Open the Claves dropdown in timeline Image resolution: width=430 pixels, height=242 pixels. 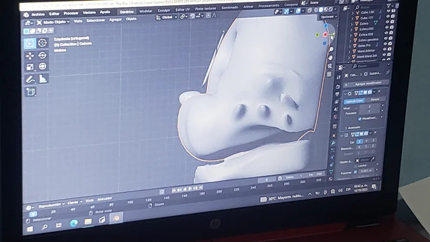point(75,202)
